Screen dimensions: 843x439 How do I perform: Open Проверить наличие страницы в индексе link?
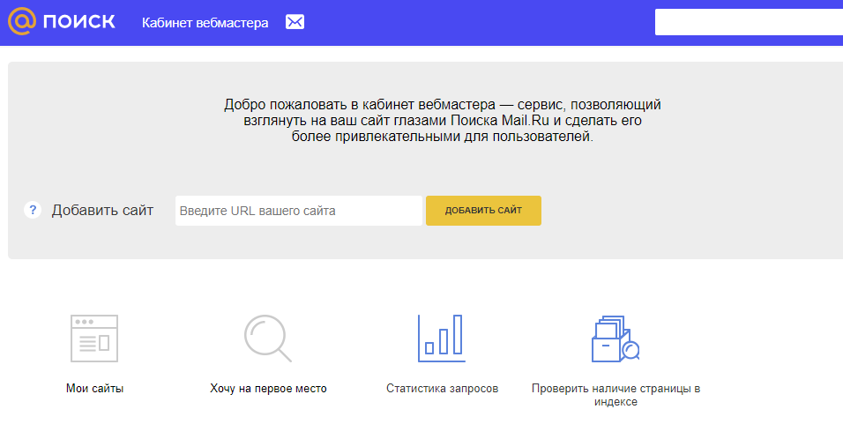click(615, 395)
